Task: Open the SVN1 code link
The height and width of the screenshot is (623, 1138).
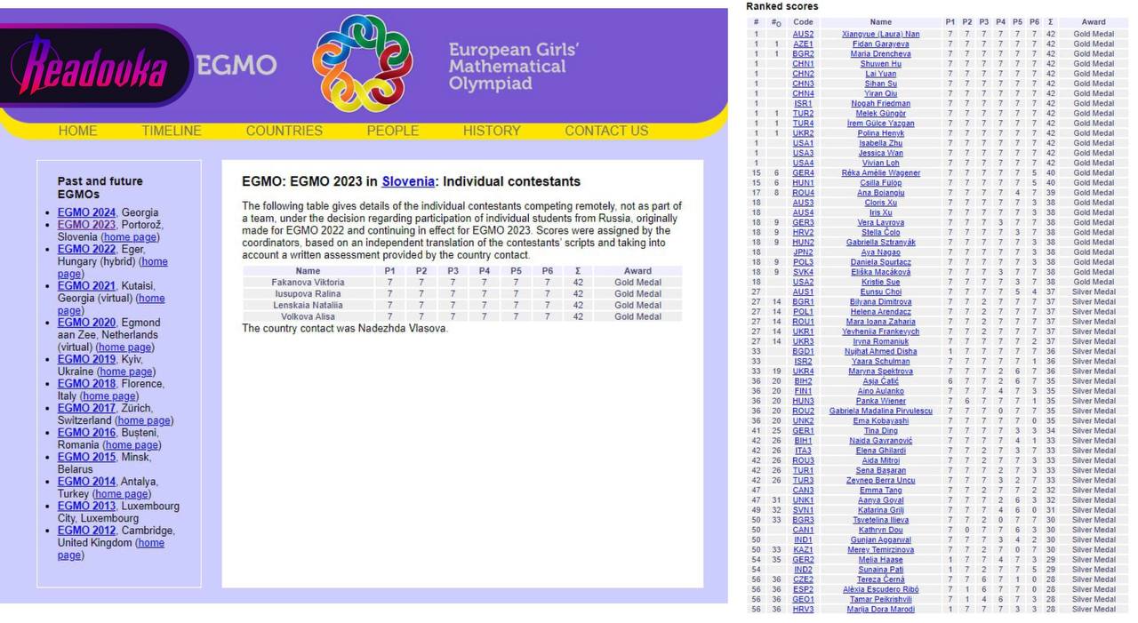Action: 803,510
